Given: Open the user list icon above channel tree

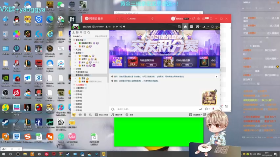Looking at the screenshot, I should tap(73, 32).
